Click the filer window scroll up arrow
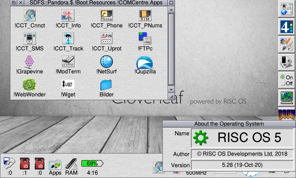Viewport: 296px width, 178px height. tap(171, 10)
